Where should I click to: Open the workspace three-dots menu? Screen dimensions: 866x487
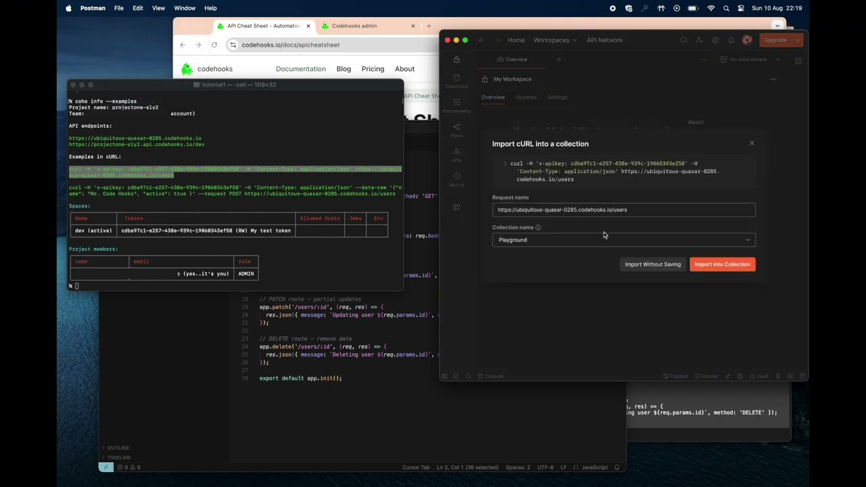(773, 79)
